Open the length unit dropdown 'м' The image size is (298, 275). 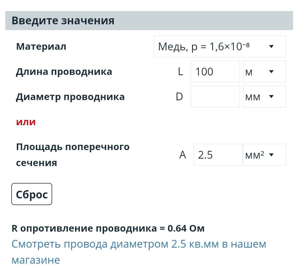click(264, 72)
